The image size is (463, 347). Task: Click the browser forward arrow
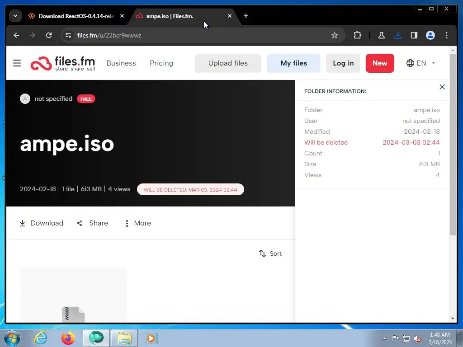[33, 35]
